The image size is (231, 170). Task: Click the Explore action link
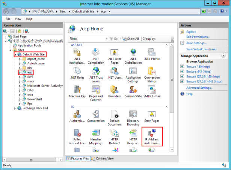(191, 32)
